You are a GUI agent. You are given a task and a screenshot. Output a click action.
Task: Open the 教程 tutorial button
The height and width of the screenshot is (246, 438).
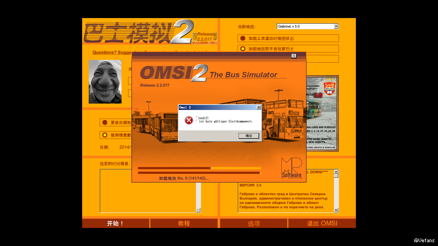click(x=184, y=223)
